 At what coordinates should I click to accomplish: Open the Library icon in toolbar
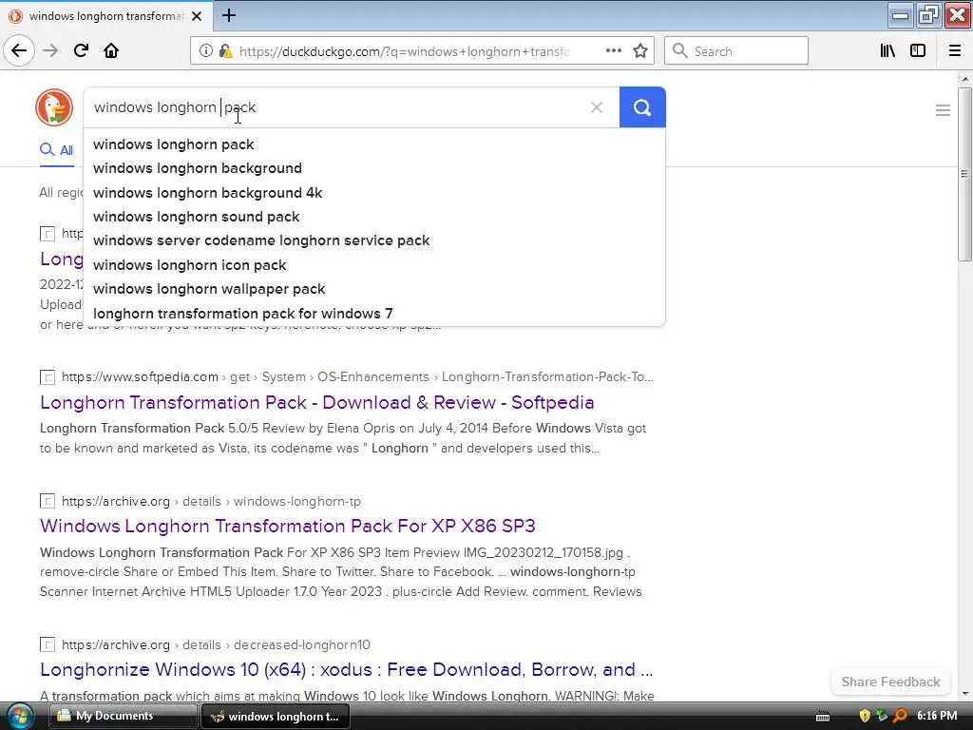tap(887, 51)
